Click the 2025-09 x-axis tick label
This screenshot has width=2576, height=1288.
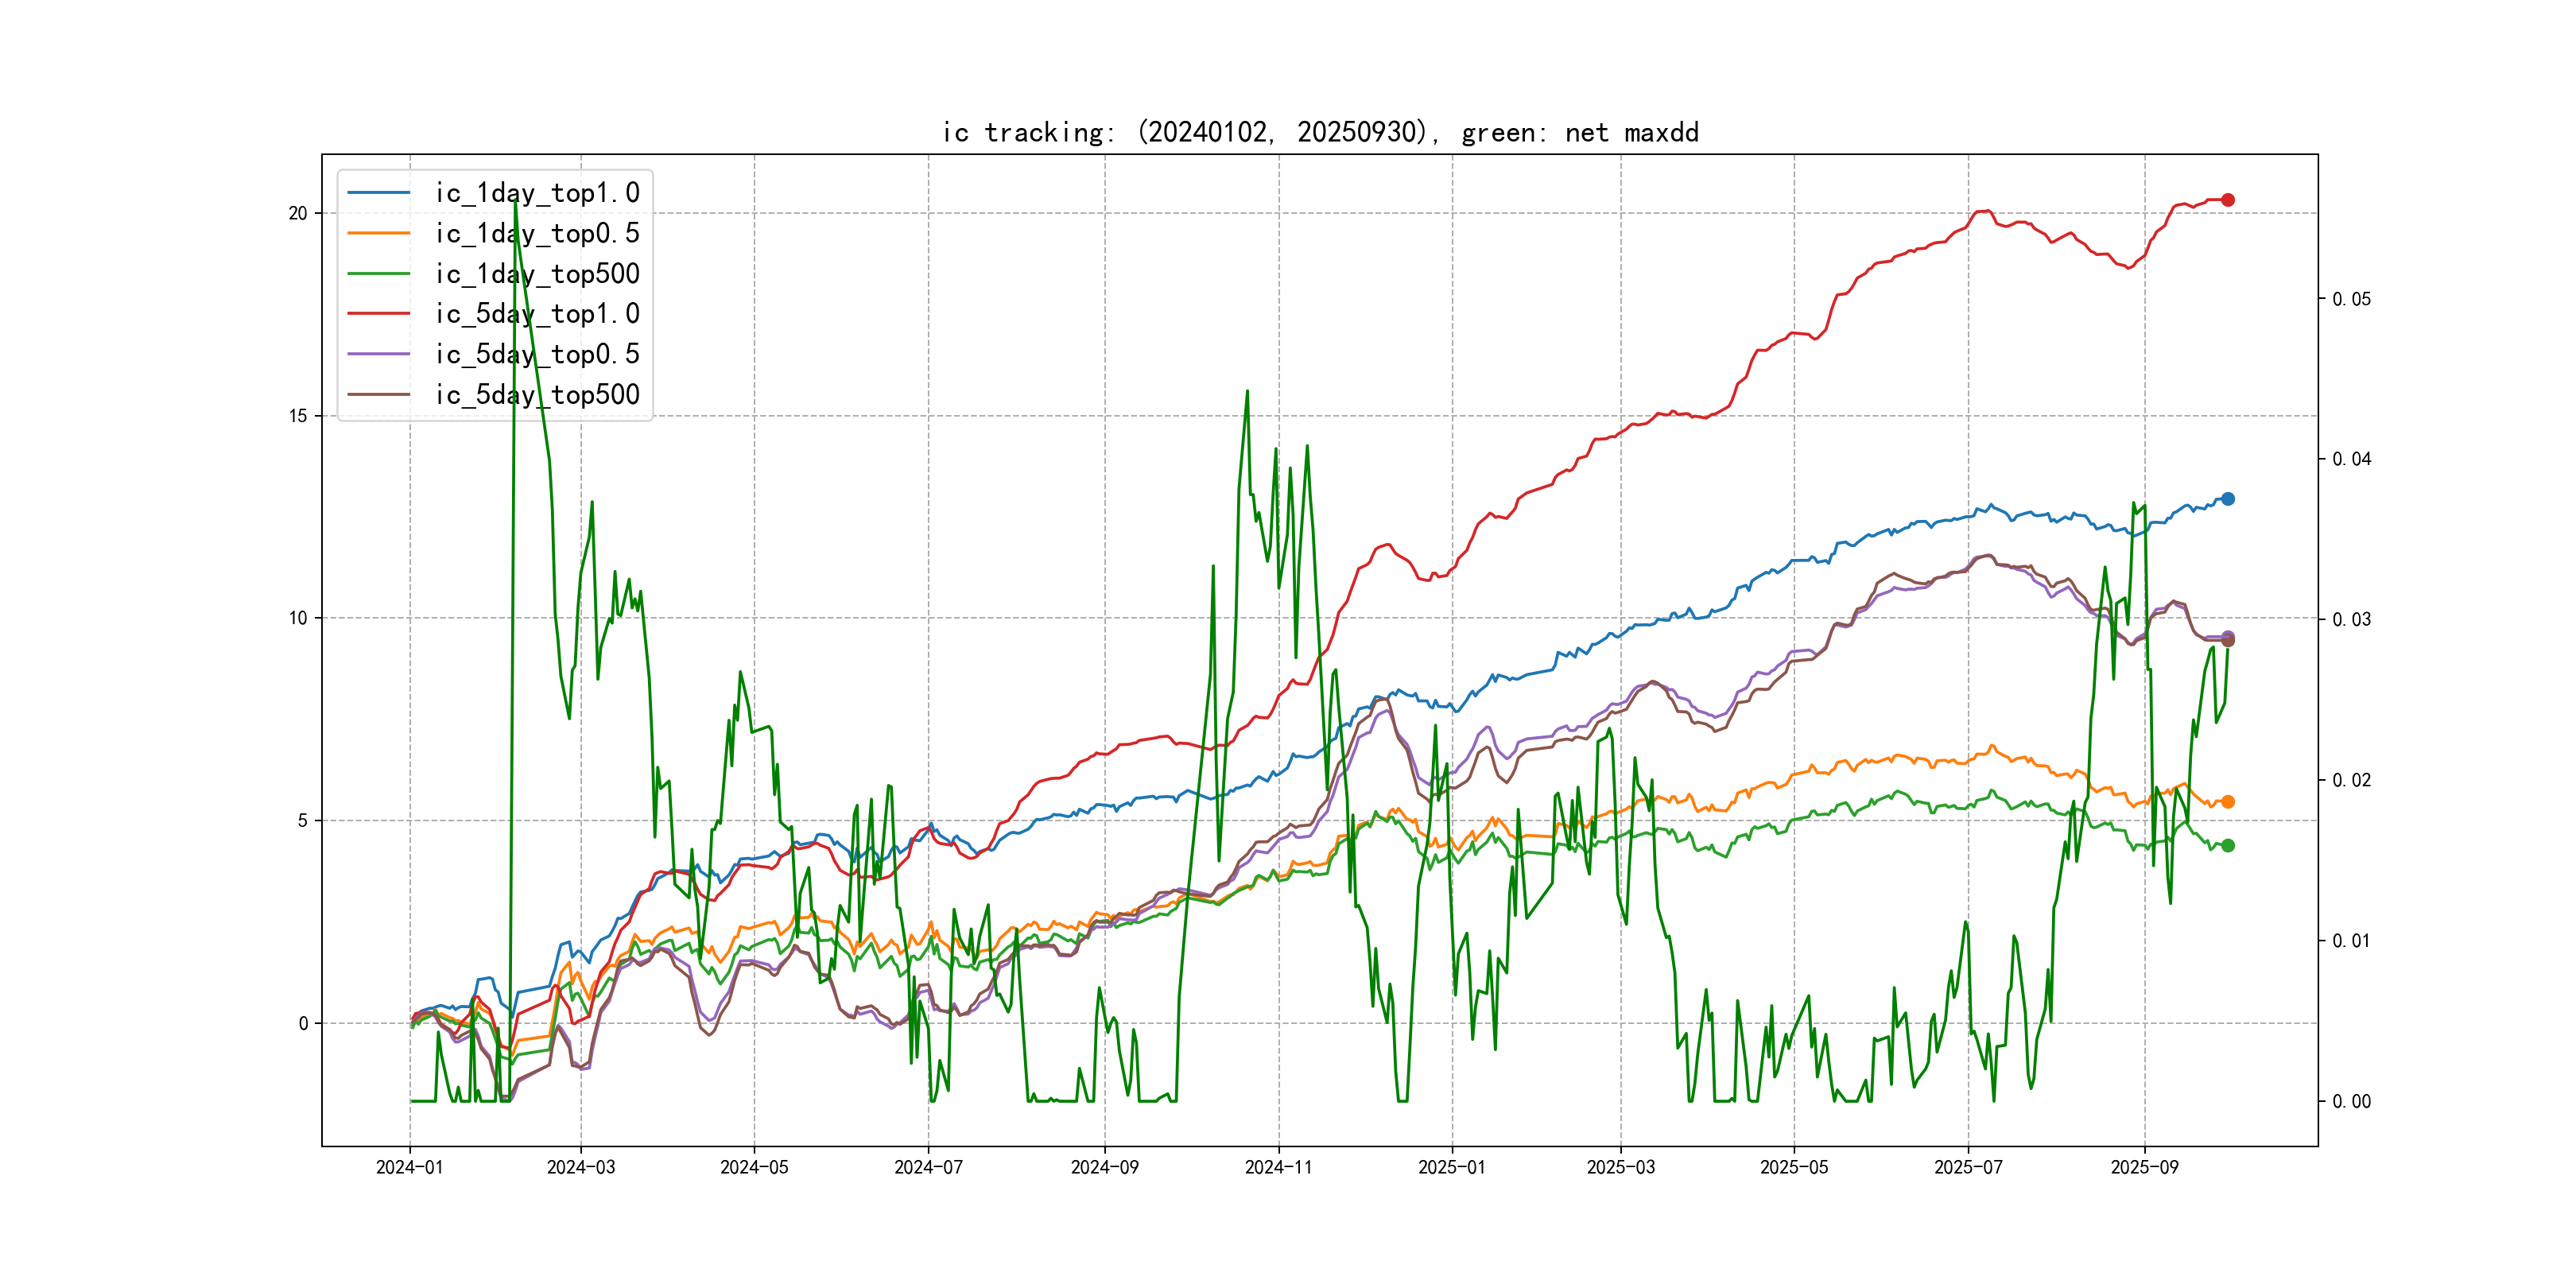pyautogui.click(x=2144, y=1167)
